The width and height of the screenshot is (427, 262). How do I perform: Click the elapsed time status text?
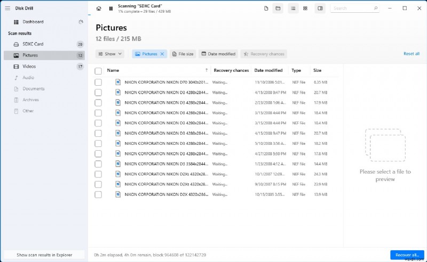150,255
